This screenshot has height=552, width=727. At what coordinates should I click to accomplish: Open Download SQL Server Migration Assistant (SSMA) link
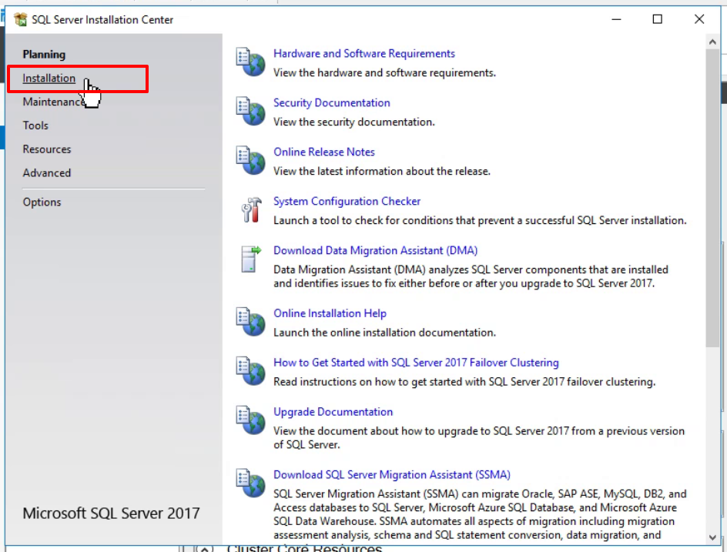[392, 474]
